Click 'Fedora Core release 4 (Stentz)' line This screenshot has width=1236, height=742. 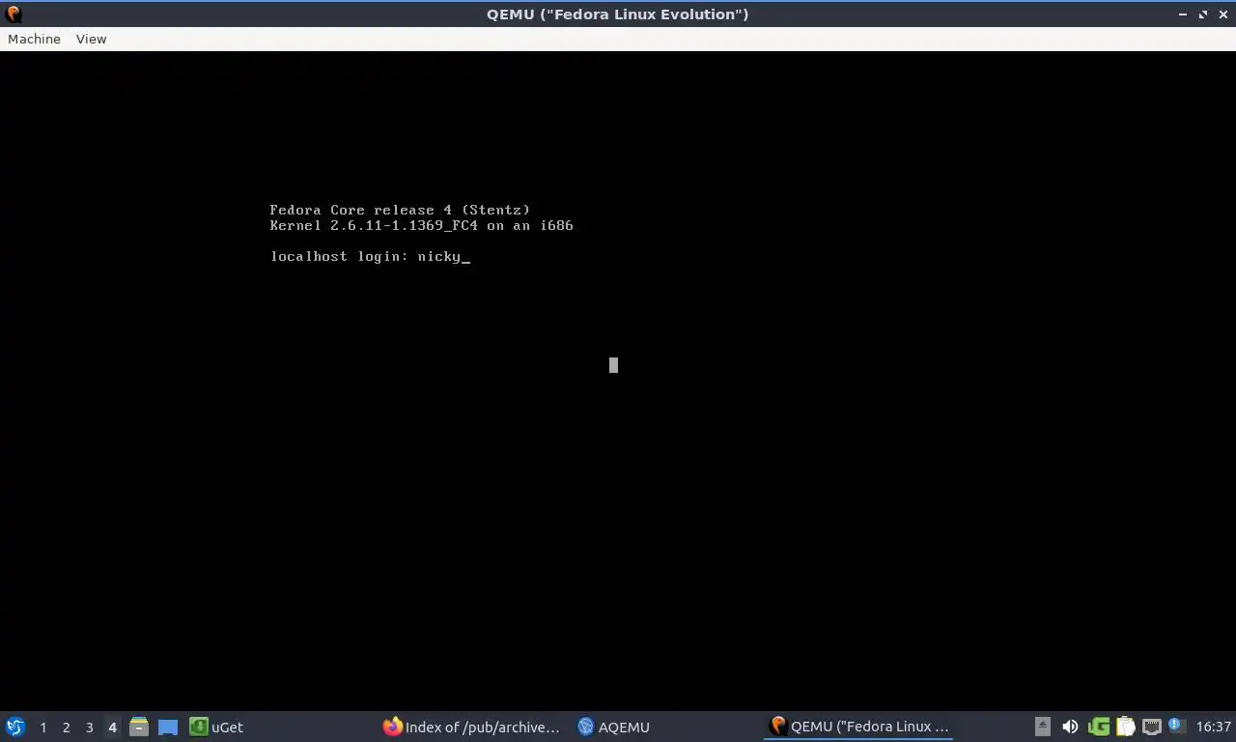400,210
